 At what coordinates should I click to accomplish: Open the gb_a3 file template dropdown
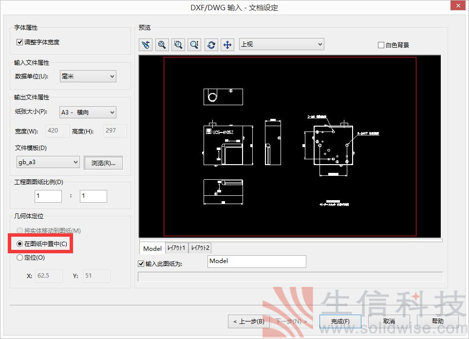(x=48, y=162)
